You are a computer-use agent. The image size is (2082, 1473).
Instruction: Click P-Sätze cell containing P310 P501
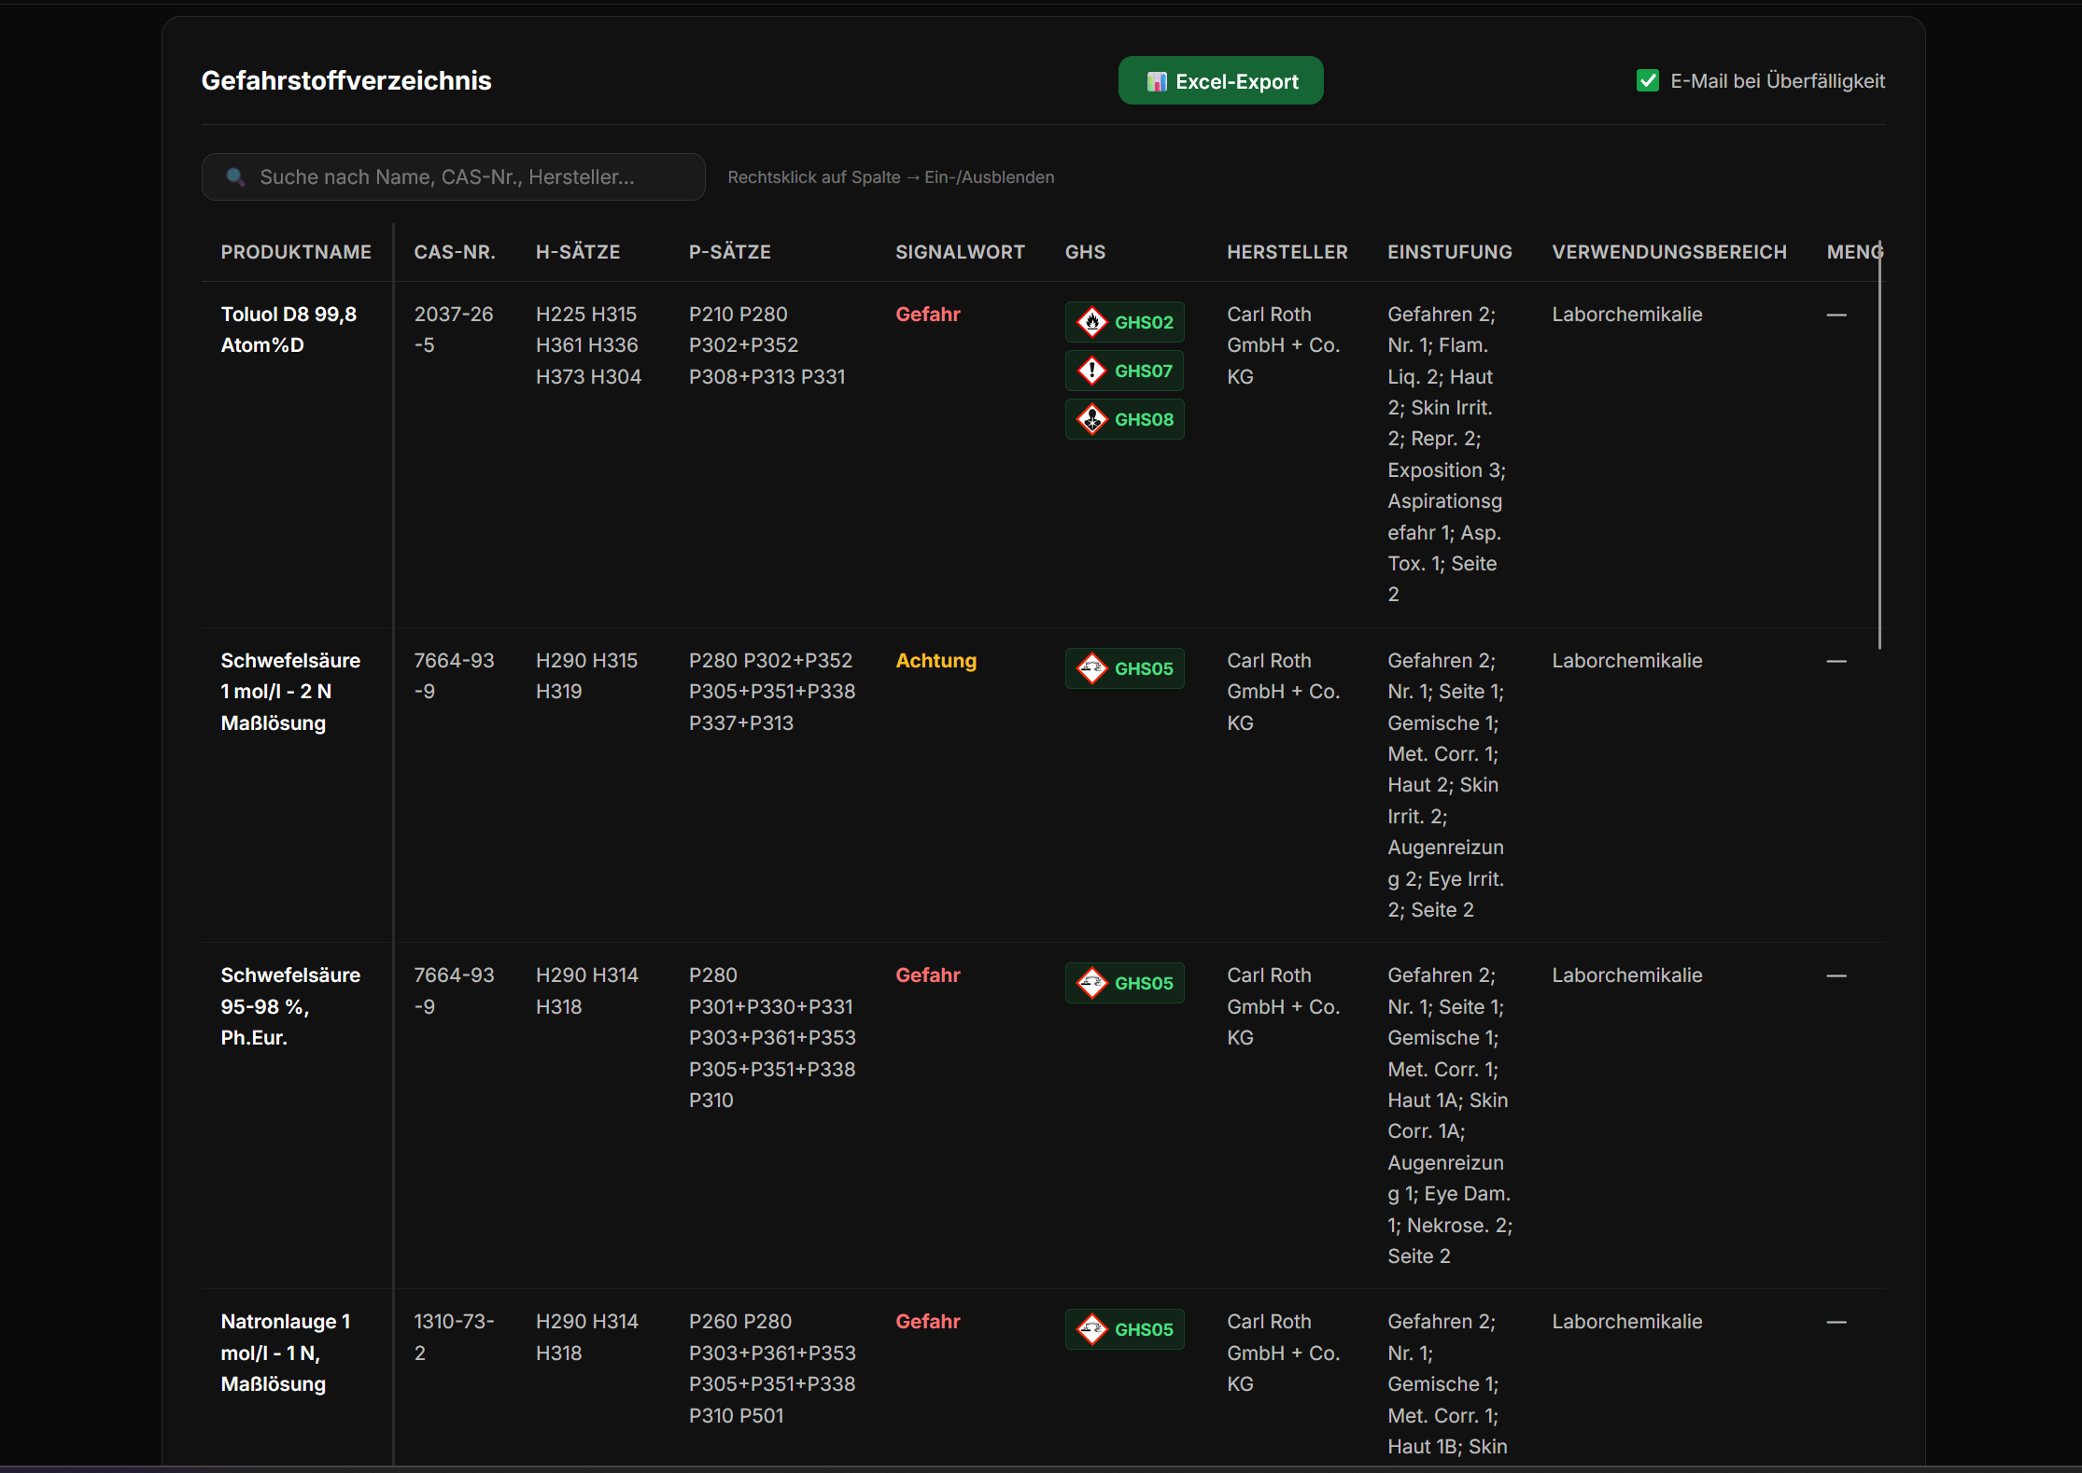(x=772, y=1368)
